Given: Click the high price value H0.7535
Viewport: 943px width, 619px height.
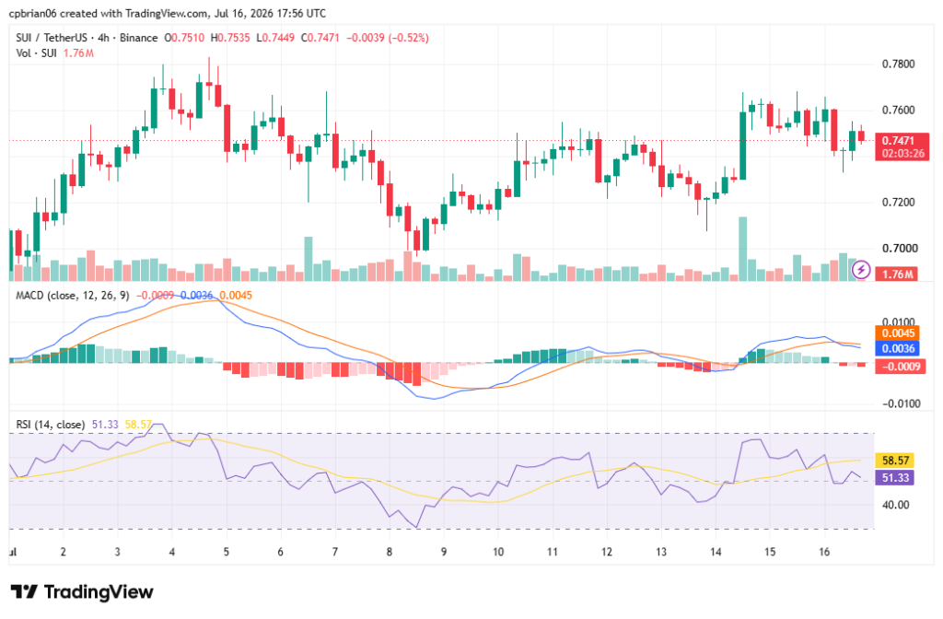Looking at the screenshot, I should coord(229,38).
